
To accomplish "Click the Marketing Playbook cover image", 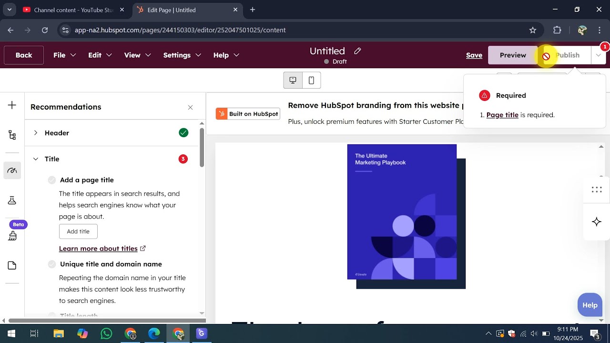I will [x=407, y=216].
